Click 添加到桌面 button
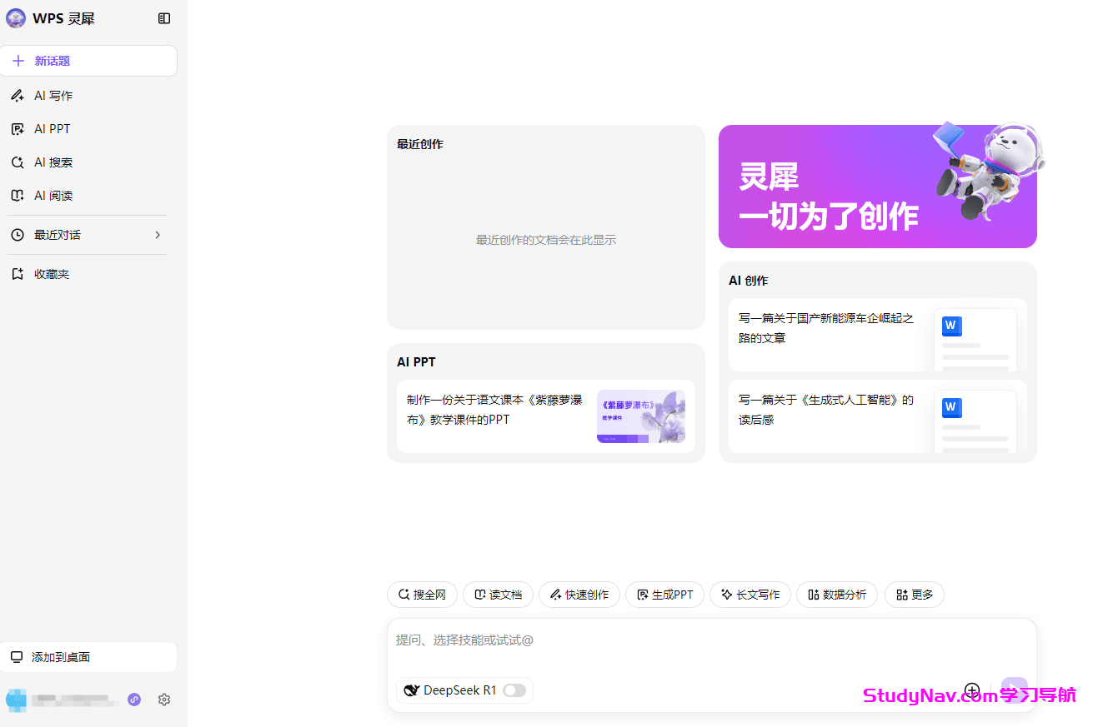Screen dimensions: 1098x727 [x=88, y=657]
